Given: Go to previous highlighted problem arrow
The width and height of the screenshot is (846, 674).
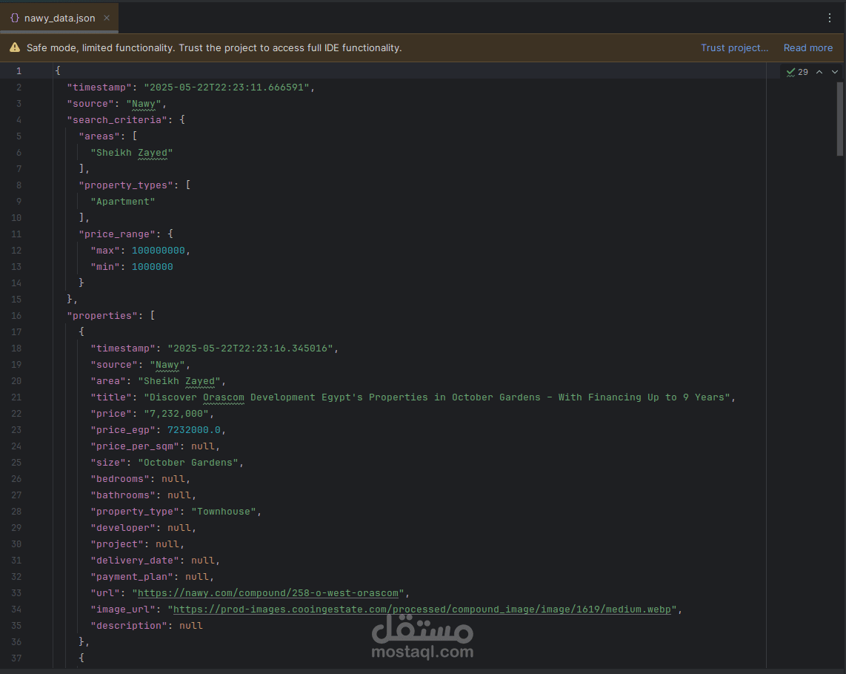Looking at the screenshot, I should [819, 72].
